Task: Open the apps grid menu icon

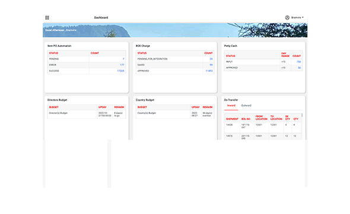Action: tap(47, 18)
